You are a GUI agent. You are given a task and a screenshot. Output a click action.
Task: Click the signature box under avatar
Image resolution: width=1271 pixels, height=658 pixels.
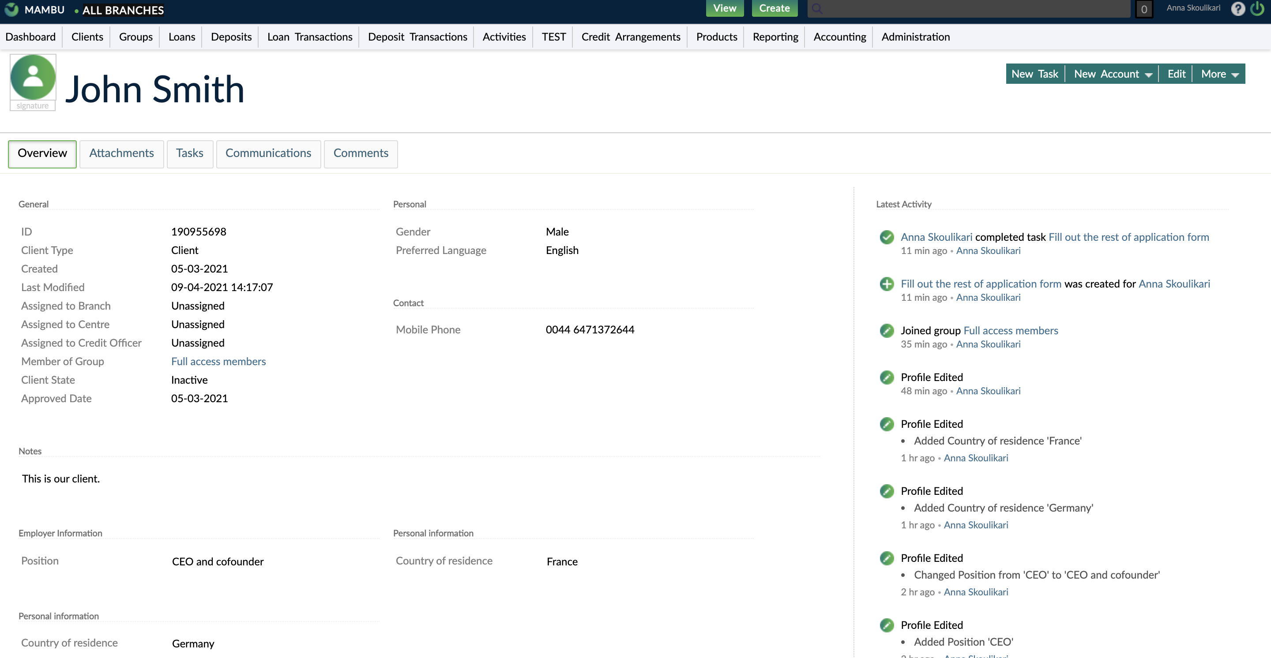pyautogui.click(x=33, y=106)
